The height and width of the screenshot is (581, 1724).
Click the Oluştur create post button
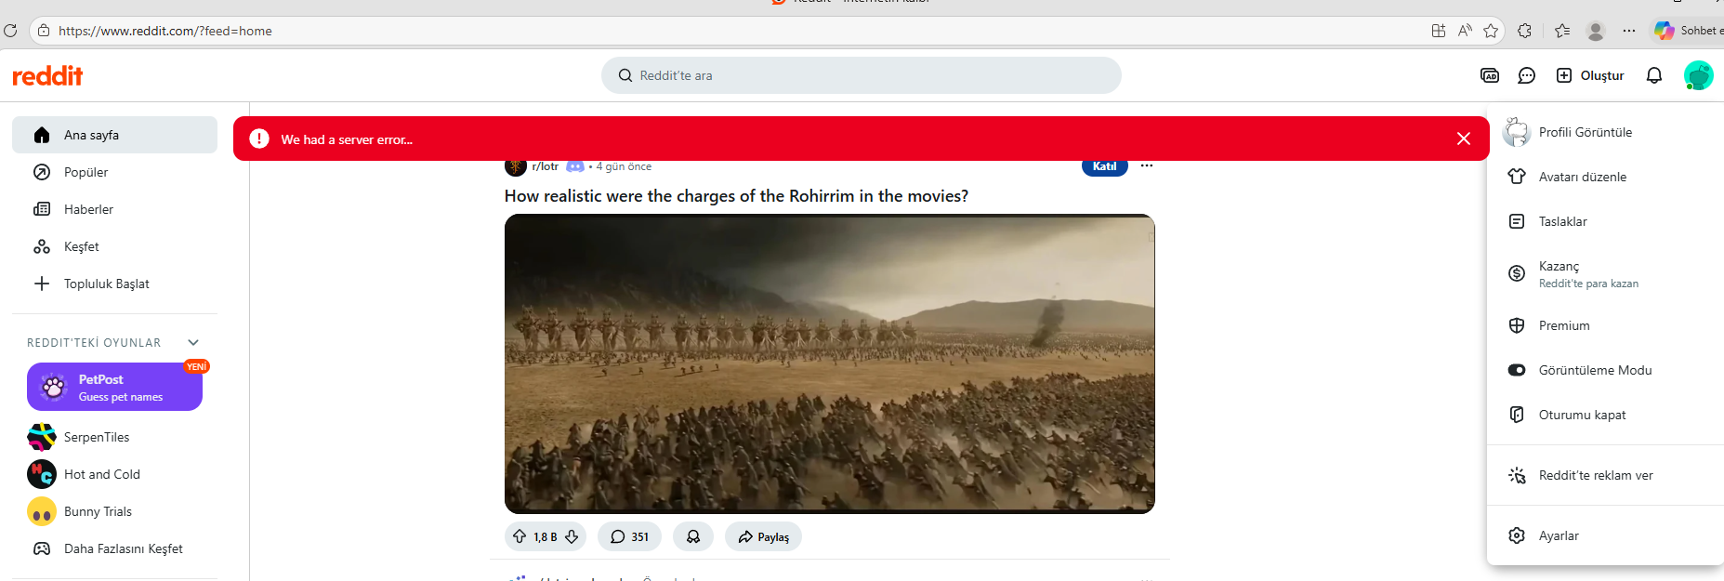(1590, 75)
